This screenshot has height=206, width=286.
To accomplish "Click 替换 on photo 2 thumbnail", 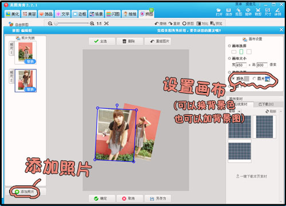I will [x=30, y=89].
